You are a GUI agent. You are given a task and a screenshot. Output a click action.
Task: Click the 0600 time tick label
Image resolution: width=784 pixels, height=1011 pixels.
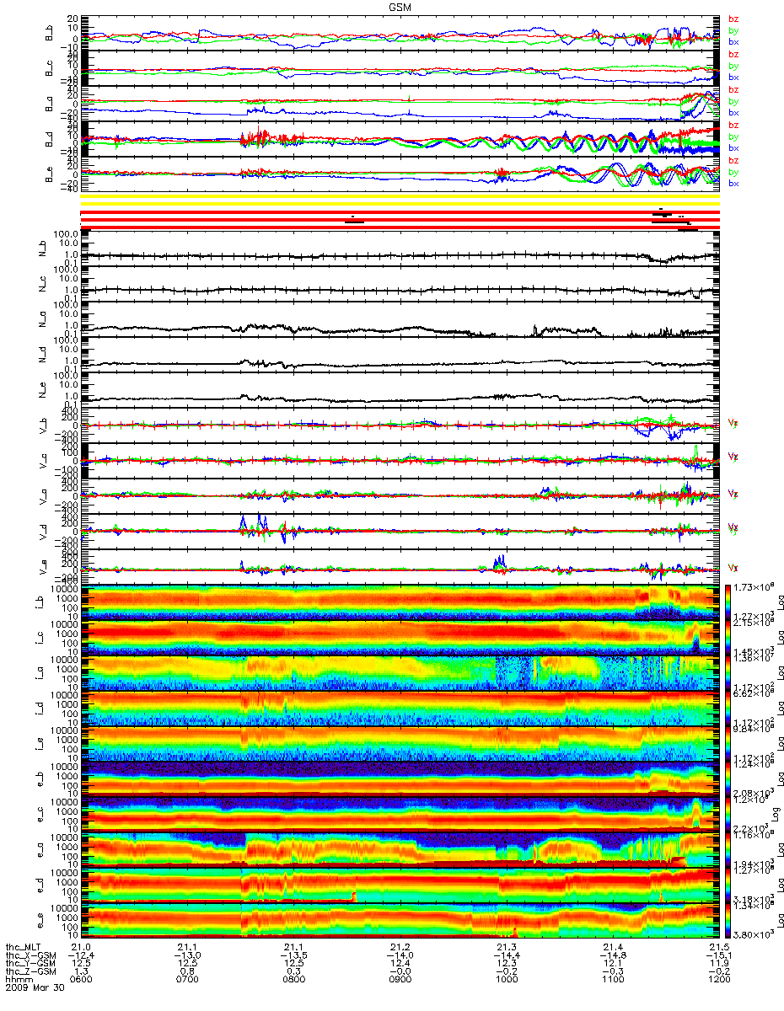pos(81,980)
